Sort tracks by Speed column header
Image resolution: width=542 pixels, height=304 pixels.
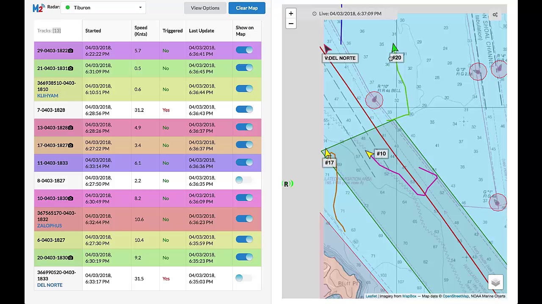(141, 31)
